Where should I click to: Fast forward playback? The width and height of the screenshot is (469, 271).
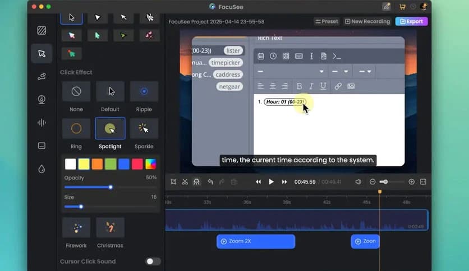284,182
